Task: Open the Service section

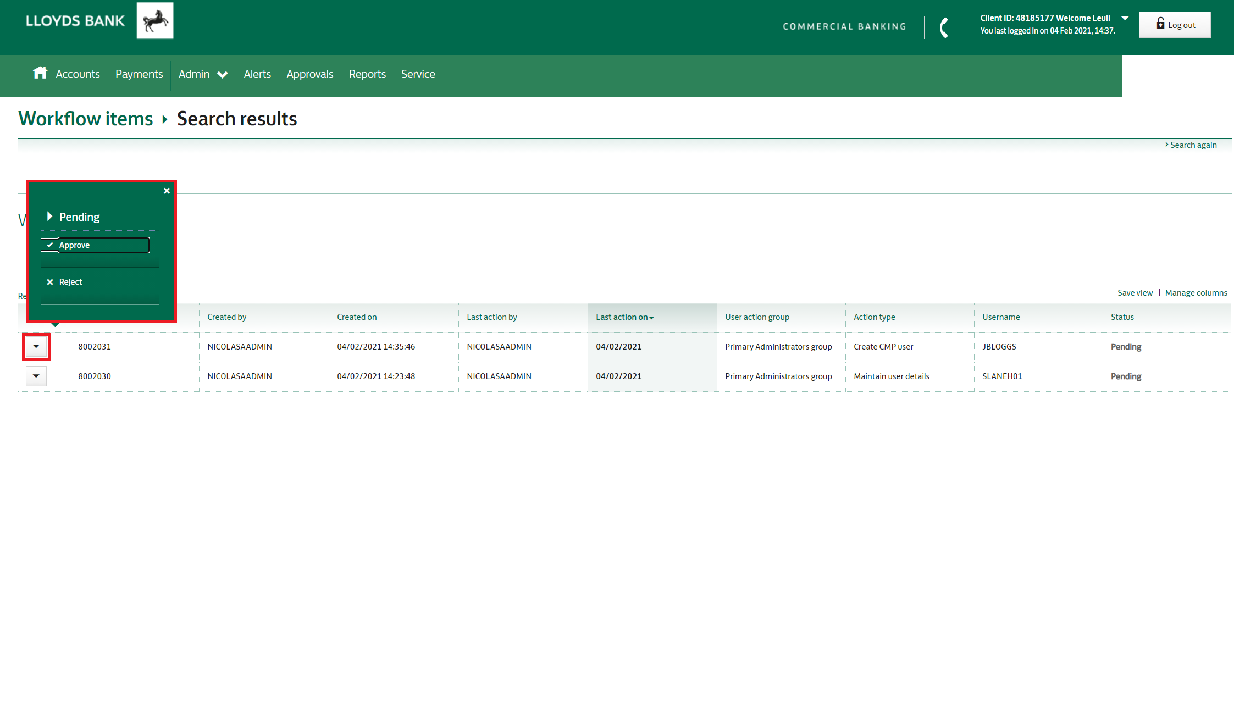Action: (418, 74)
